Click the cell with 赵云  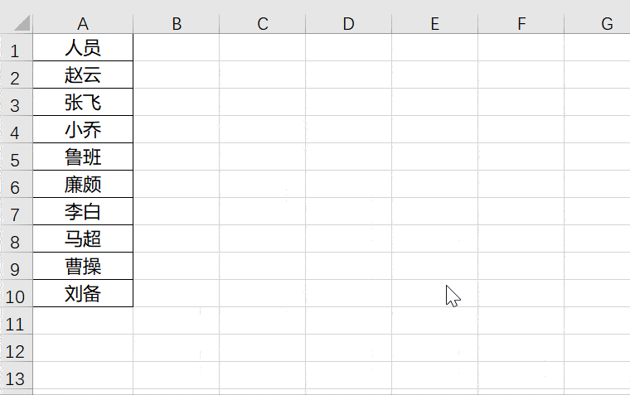point(83,75)
